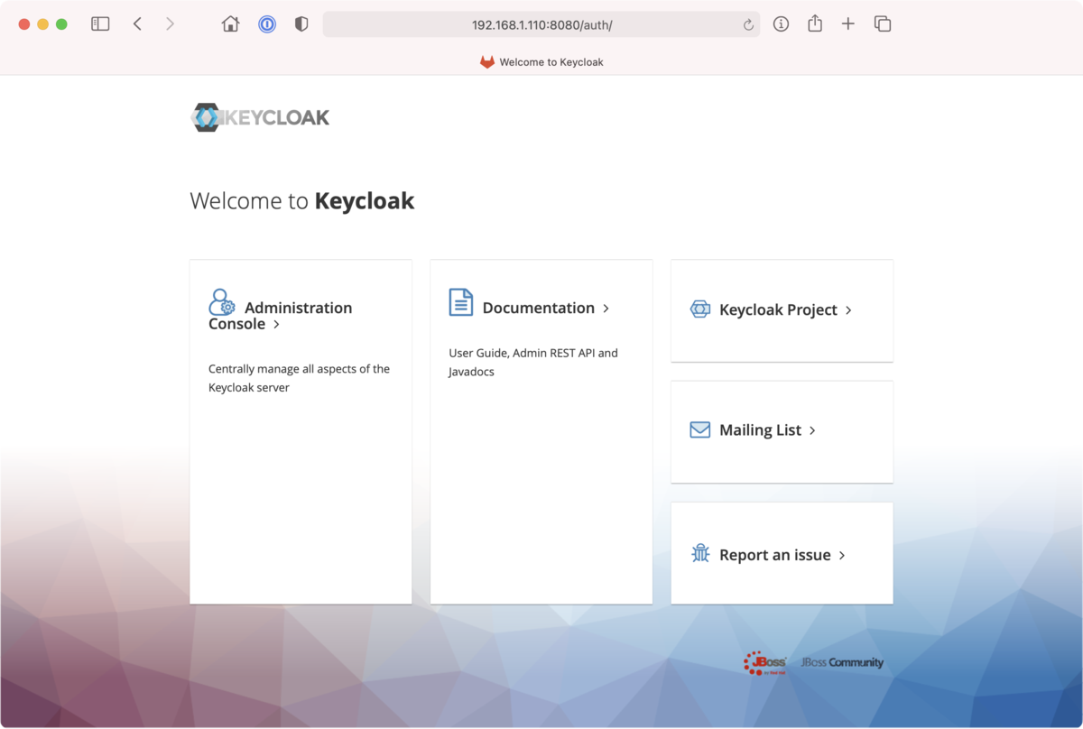Viewport: 1083px width, 729px height.
Task: Open the JBoss Community logo link
Action: click(x=842, y=662)
